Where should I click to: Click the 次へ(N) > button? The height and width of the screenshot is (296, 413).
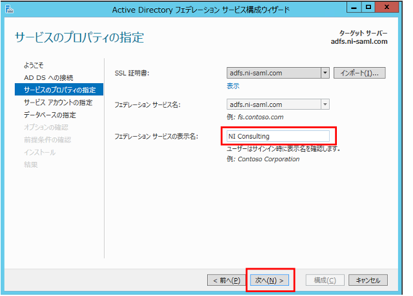click(x=269, y=281)
